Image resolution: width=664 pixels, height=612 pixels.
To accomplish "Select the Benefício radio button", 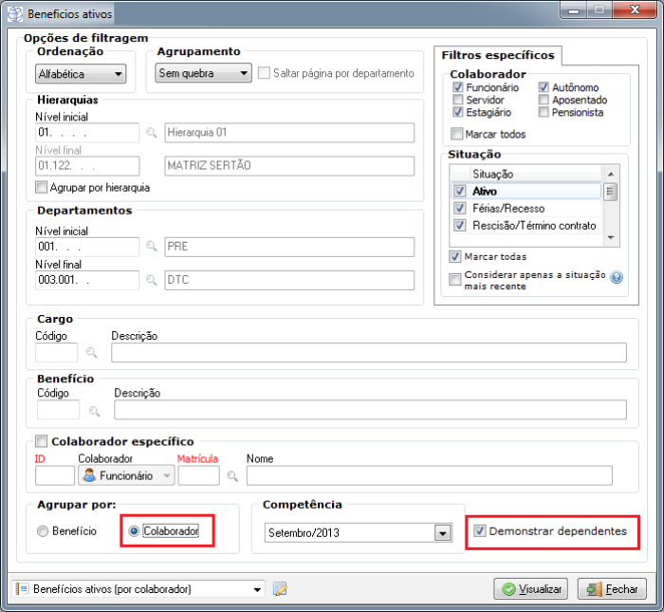I will click(x=43, y=531).
